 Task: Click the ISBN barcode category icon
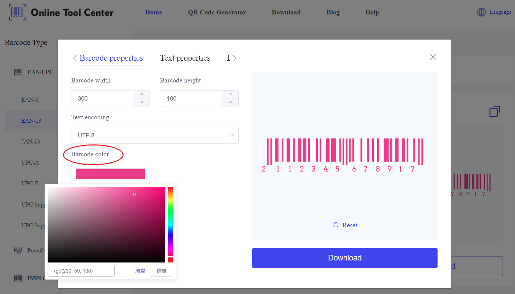18,278
